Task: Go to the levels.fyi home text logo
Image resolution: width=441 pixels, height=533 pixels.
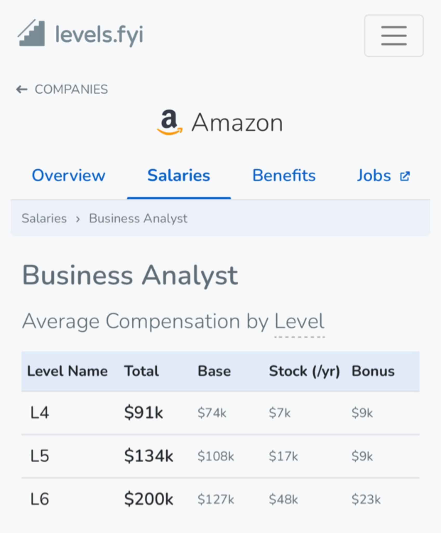Action: 99,35
